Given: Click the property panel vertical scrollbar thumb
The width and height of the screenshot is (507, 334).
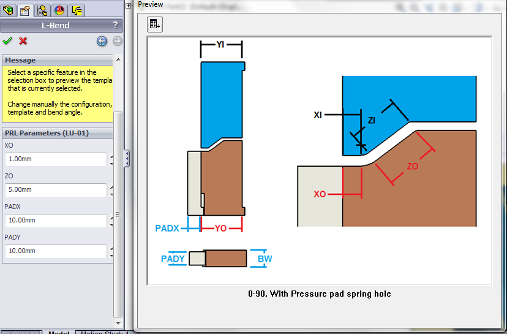Looking at the screenshot, I should coord(117,214).
